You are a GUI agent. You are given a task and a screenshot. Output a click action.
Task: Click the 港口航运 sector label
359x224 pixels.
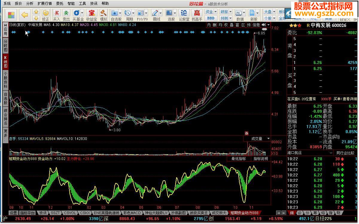tap(295, 153)
